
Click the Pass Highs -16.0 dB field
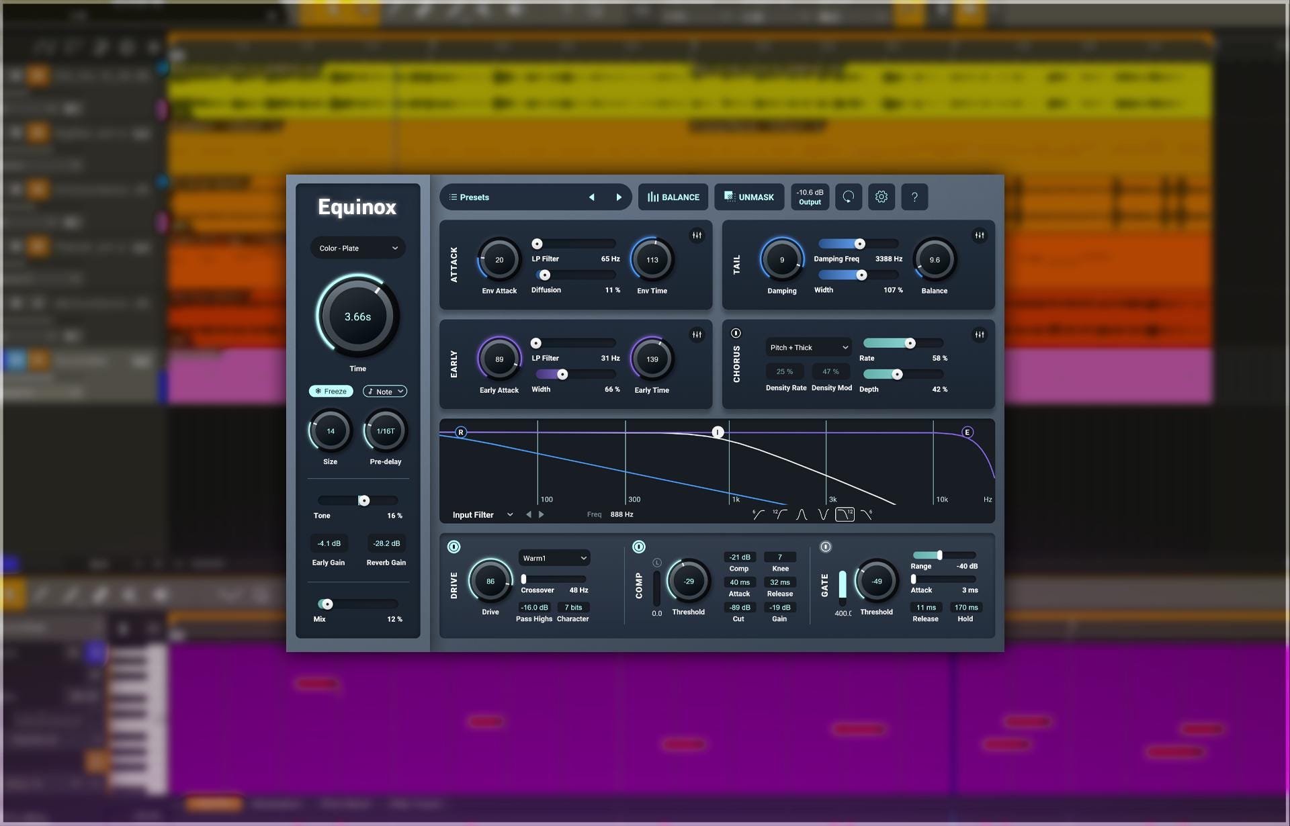click(534, 607)
